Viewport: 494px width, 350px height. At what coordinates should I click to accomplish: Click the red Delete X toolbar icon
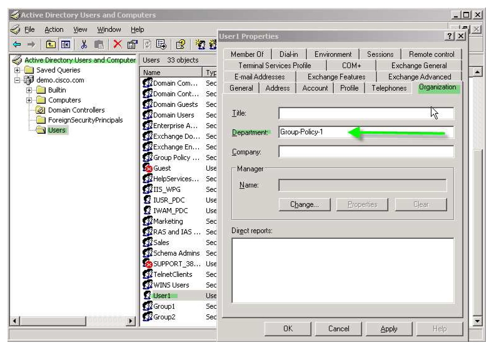118,44
